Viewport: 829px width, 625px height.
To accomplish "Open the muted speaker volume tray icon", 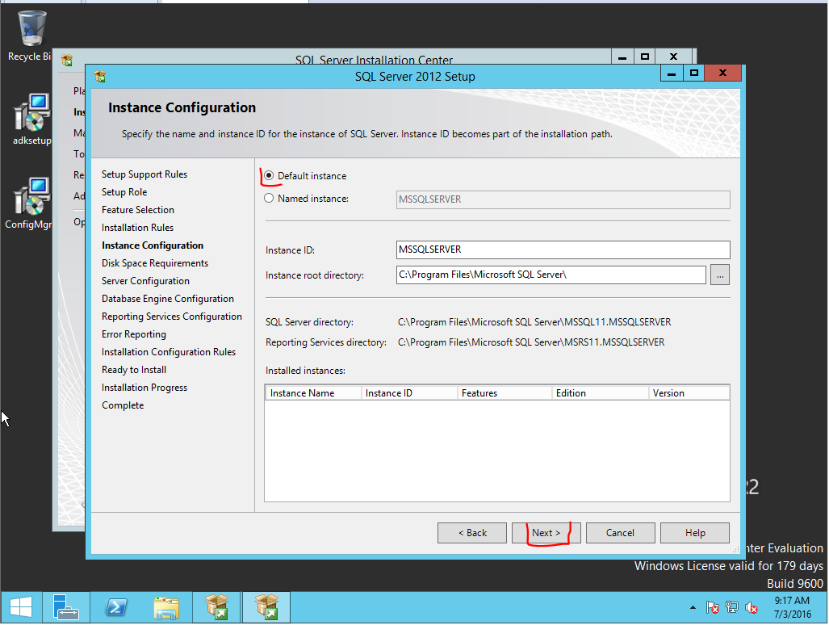I will point(751,607).
